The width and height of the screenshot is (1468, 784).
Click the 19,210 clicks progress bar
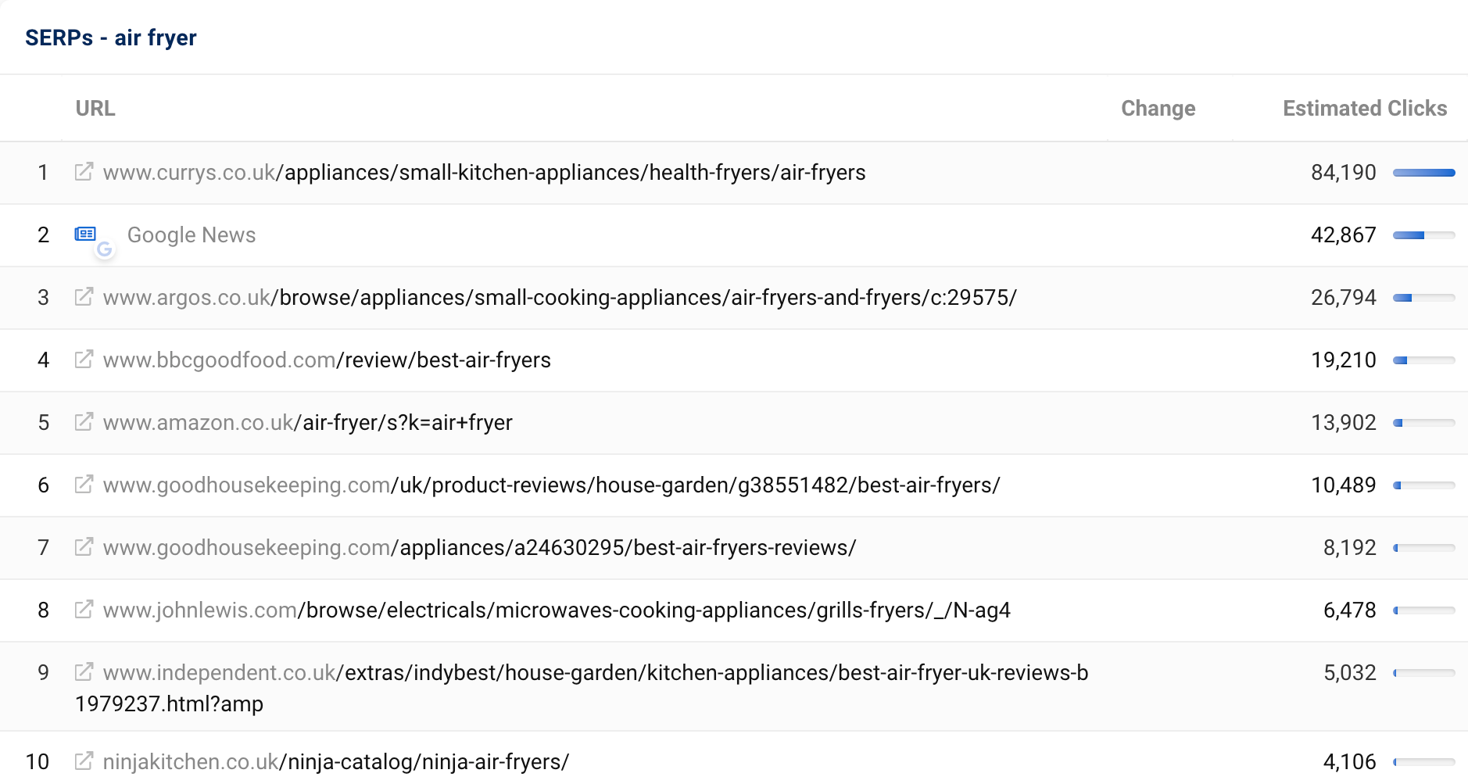pos(1423,360)
